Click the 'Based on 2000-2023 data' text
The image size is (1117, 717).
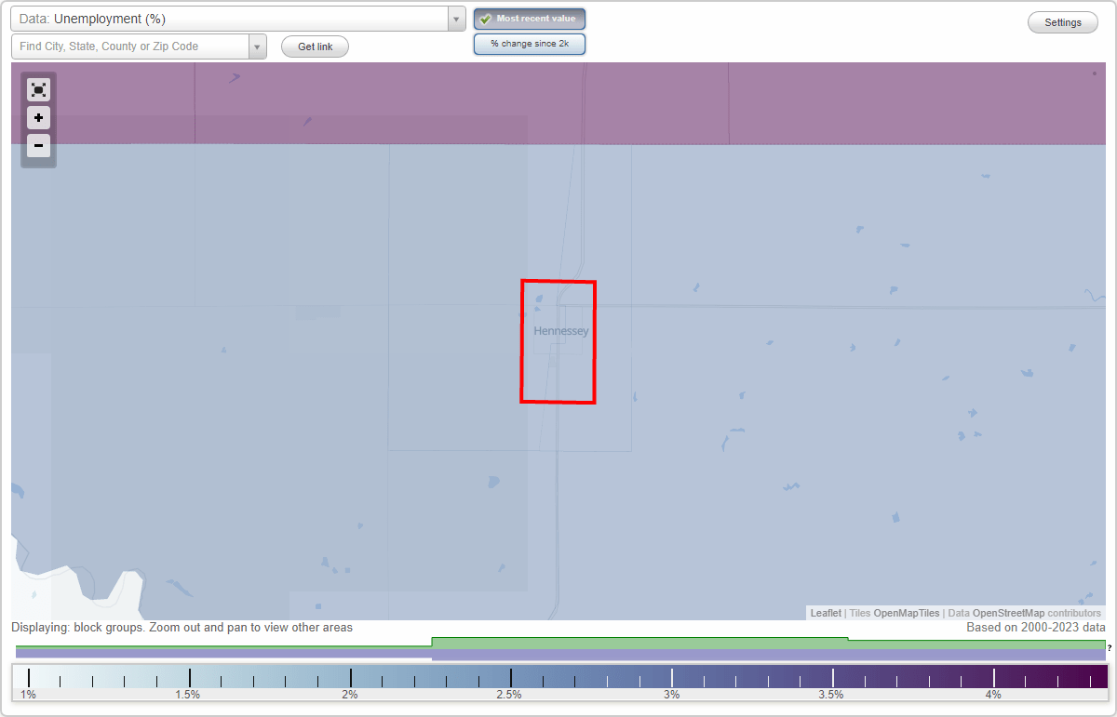pos(1036,628)
